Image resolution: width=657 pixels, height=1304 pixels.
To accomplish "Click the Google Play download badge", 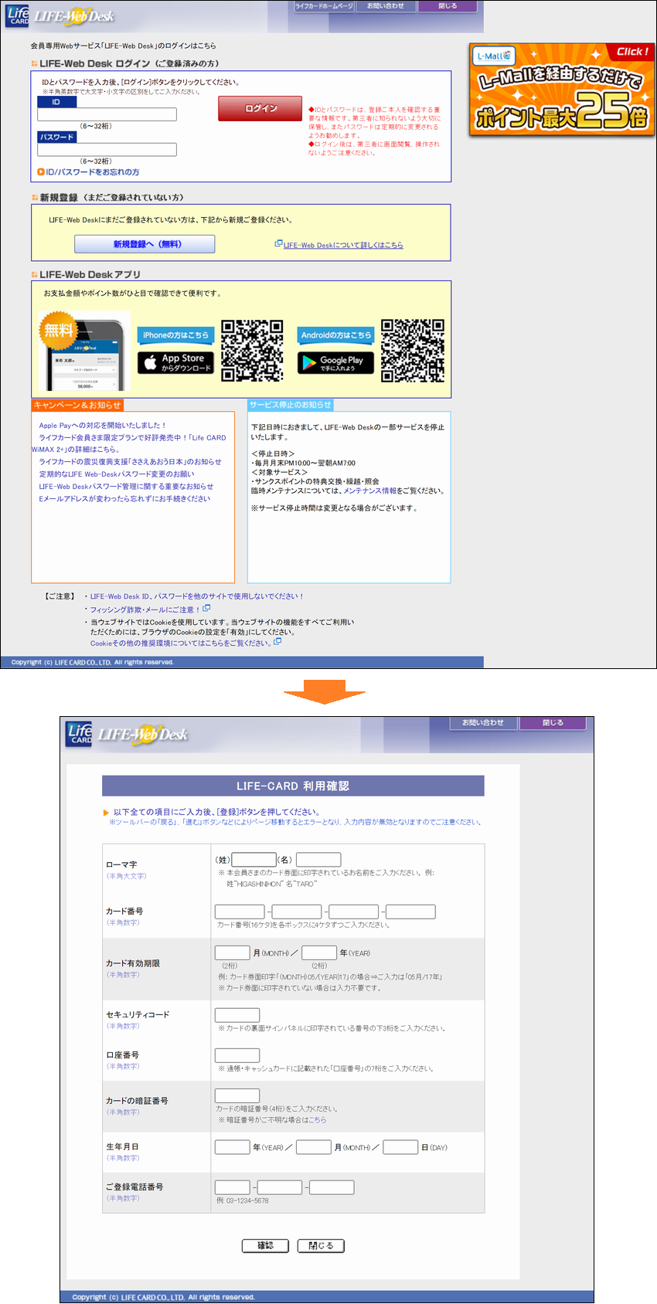I will coord(335,362).
